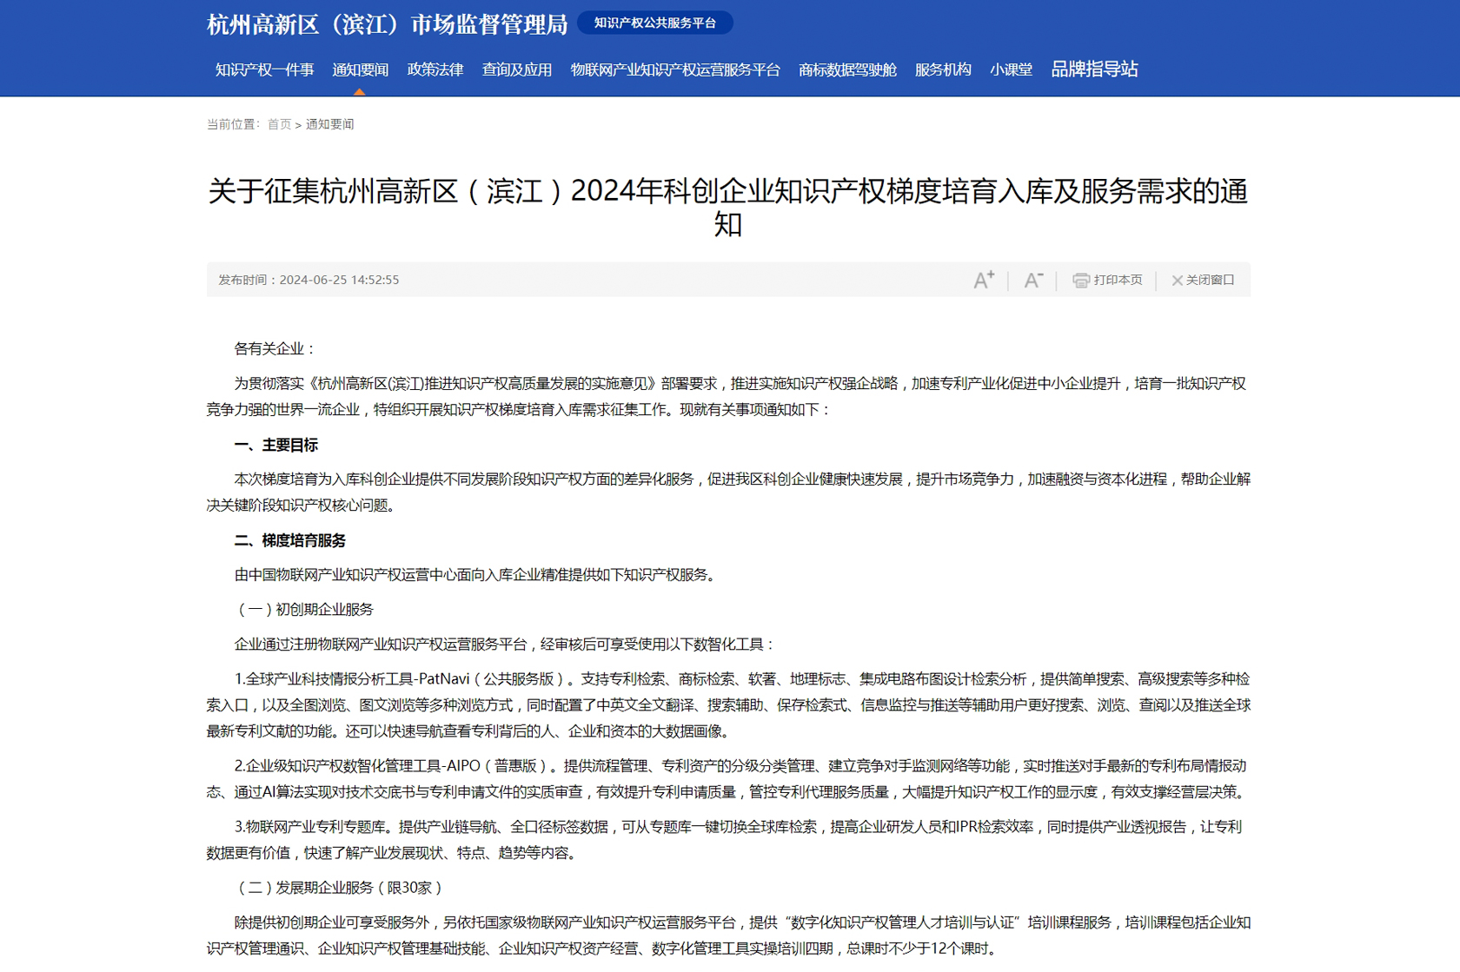1460x972 pixels.
Task: Click 知识产权公共服务平台 badge
Action: [654, 23]
